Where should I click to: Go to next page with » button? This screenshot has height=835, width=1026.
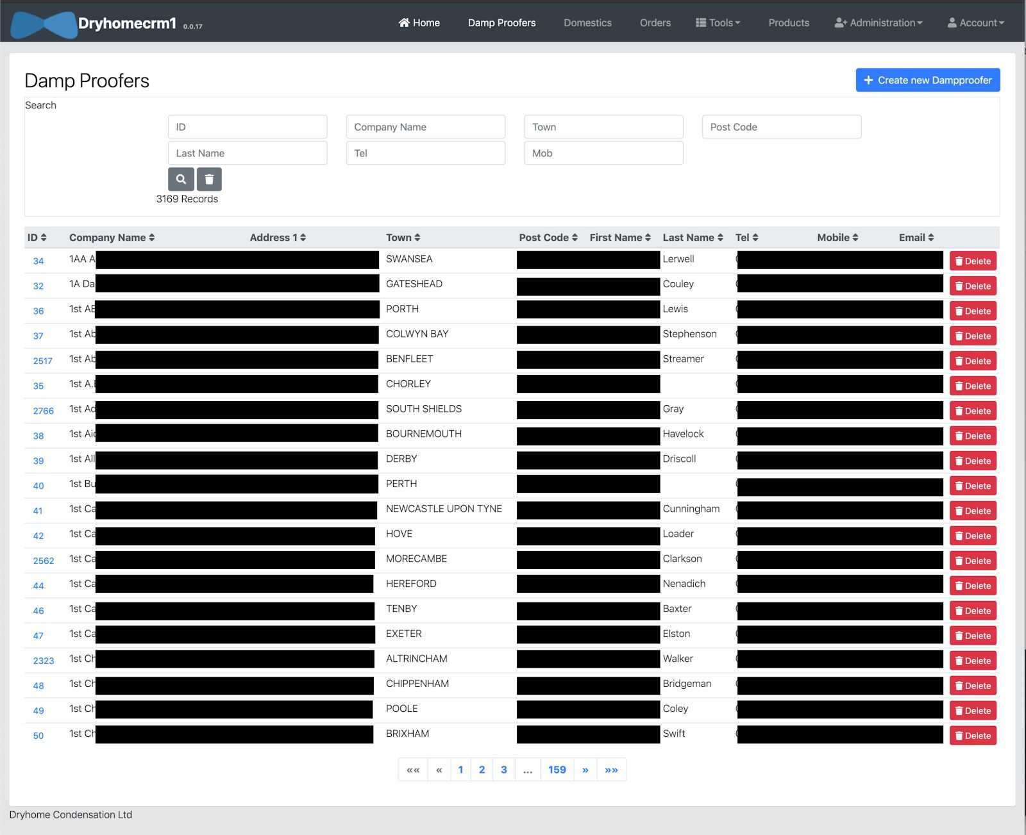[585, 770]
